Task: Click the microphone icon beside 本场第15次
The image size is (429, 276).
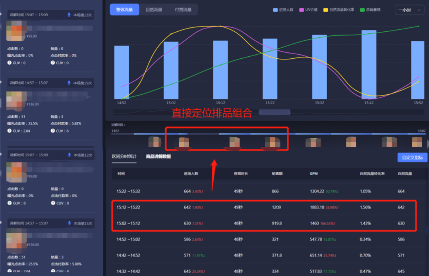Action: [x=69, y=83]
